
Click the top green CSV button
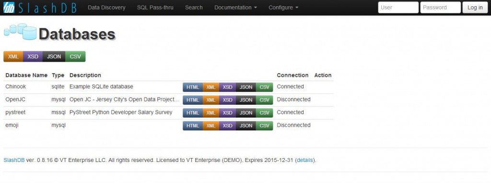(x=75, y=56)
